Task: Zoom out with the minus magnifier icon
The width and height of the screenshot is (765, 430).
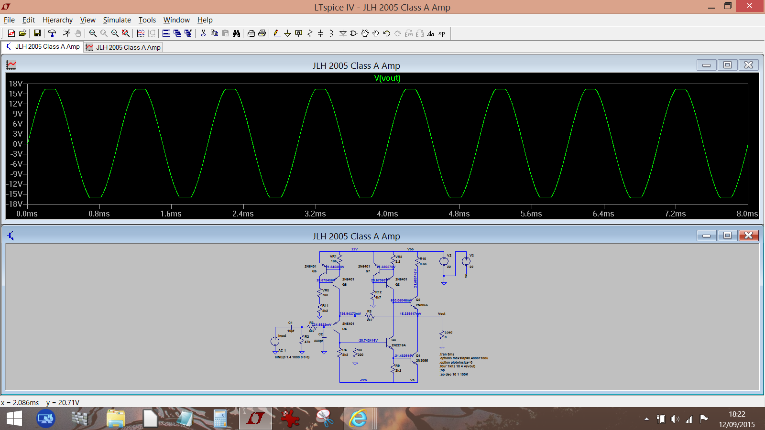Action: point(115,33)
